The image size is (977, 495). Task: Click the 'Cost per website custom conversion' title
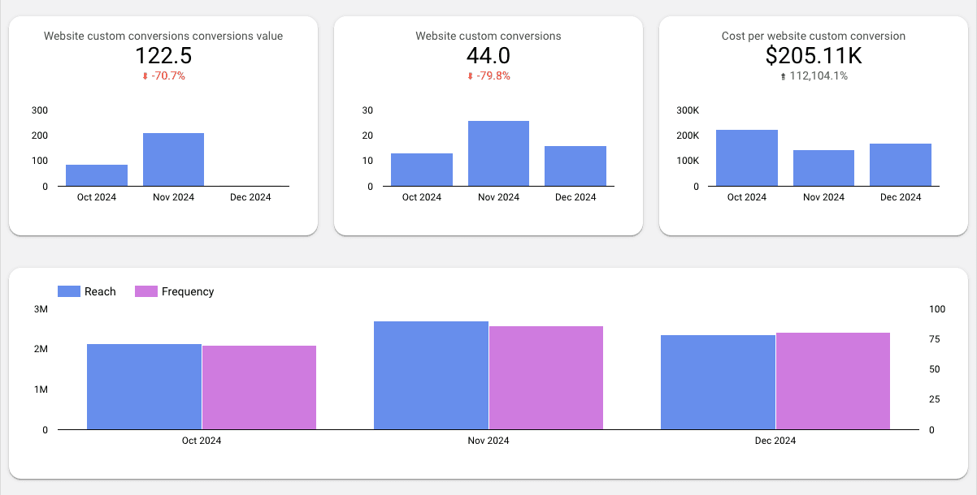(x=814, y=36)
